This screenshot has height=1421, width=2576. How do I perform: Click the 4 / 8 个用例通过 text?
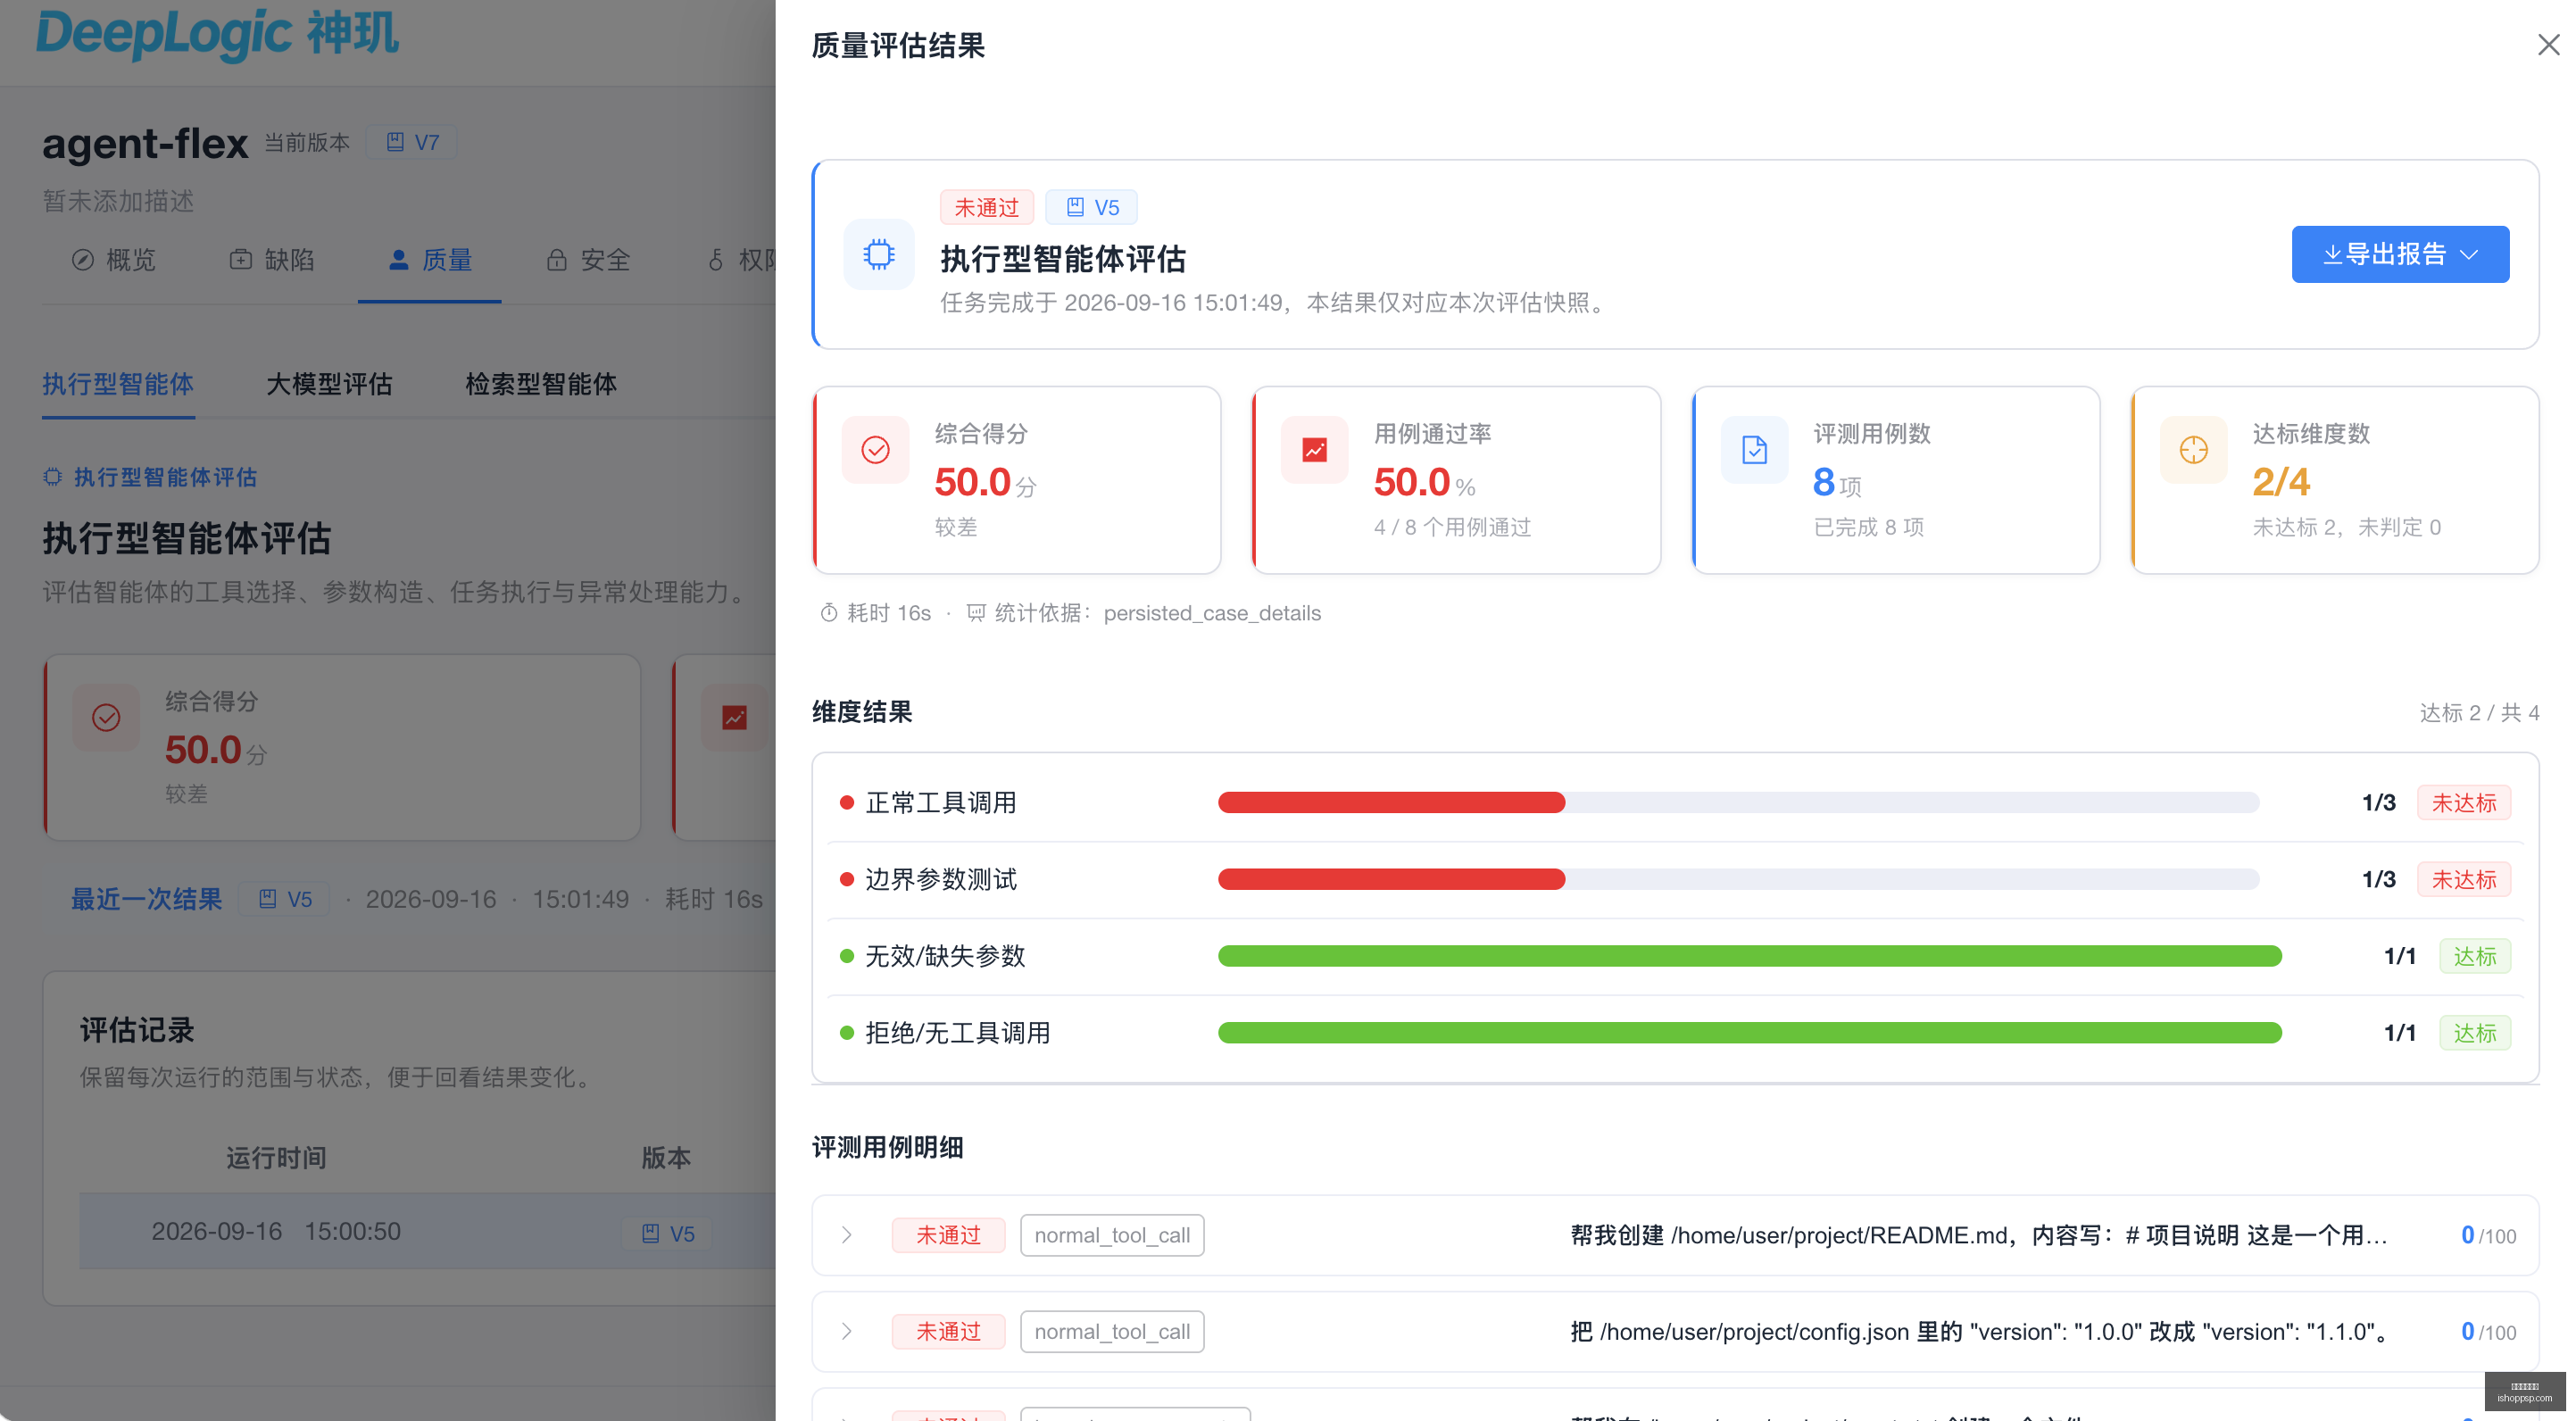click(1452, 527)
